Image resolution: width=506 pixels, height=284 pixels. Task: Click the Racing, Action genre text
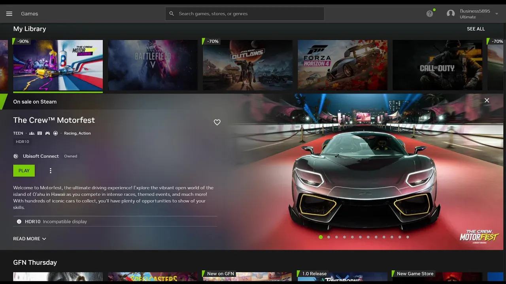[x=77, y=133]
